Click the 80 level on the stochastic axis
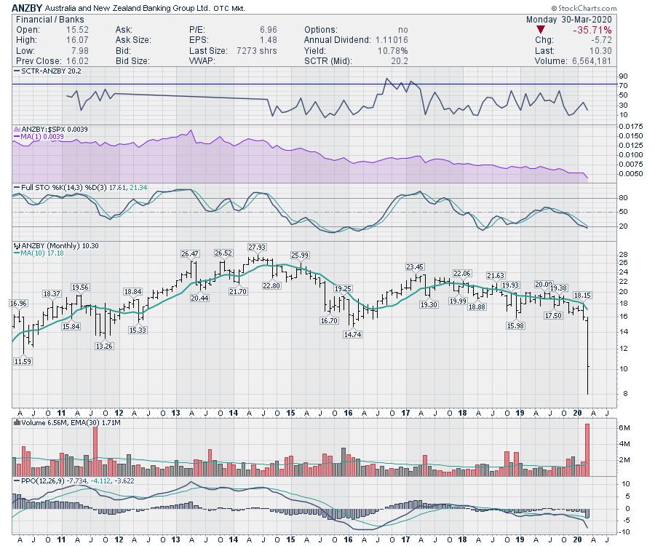 pos(624,197)
